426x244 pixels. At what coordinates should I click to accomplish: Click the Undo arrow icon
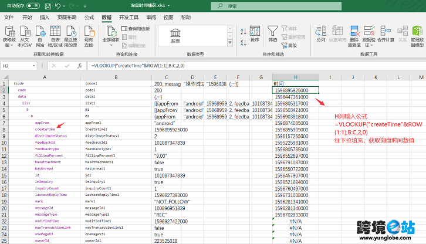pos(58,6)
